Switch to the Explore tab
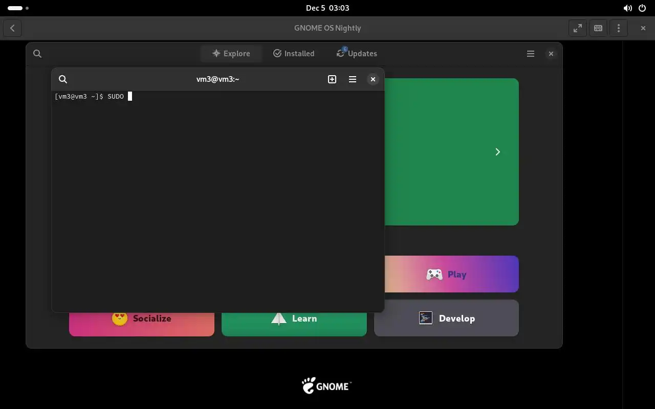This screenshot has height=409, width=655. (231, 54)
